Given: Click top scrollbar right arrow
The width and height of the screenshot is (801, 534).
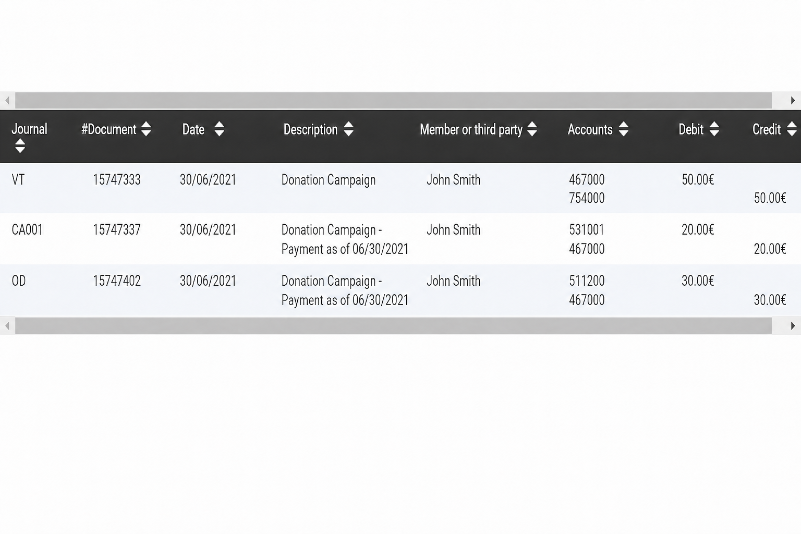Looking at the screenshot, I should 793,100.
